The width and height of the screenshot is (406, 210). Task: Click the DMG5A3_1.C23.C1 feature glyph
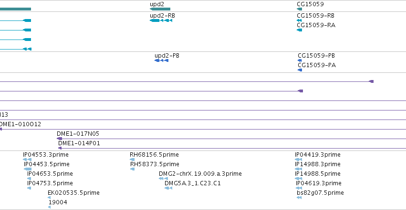[168, 188]
